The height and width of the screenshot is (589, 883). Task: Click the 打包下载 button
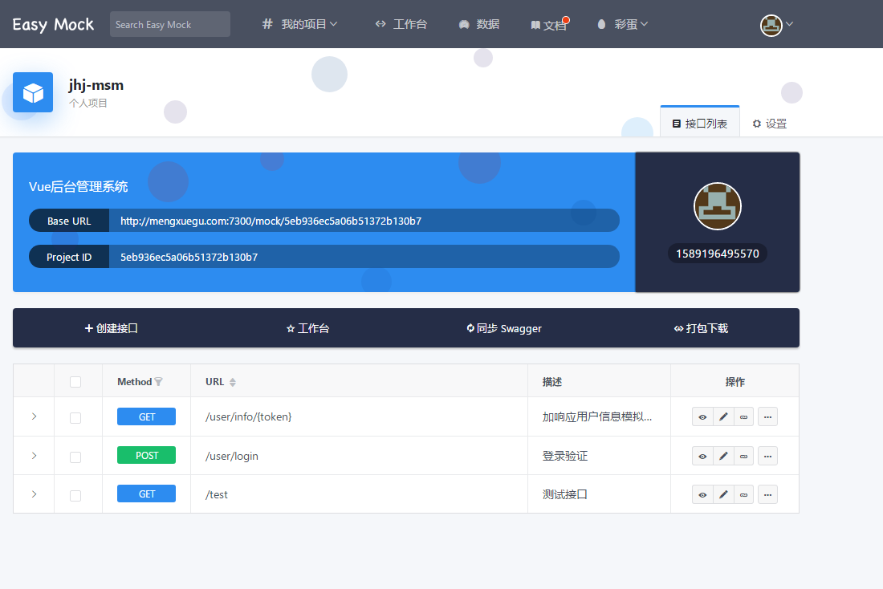point(701,328)
